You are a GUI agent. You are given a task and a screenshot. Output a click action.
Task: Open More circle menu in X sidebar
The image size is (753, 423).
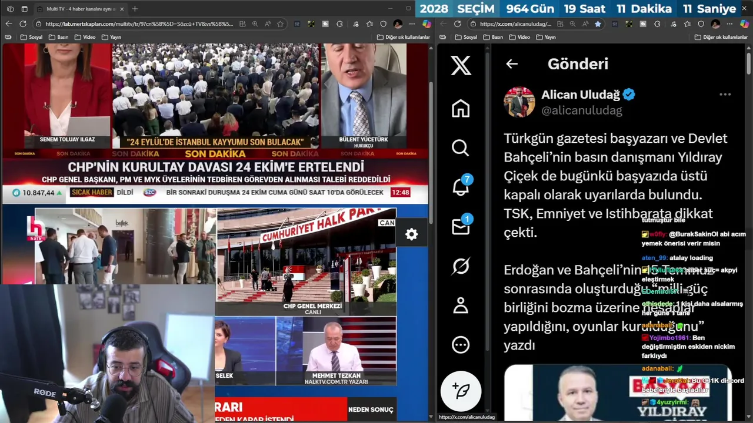[461, 345]
